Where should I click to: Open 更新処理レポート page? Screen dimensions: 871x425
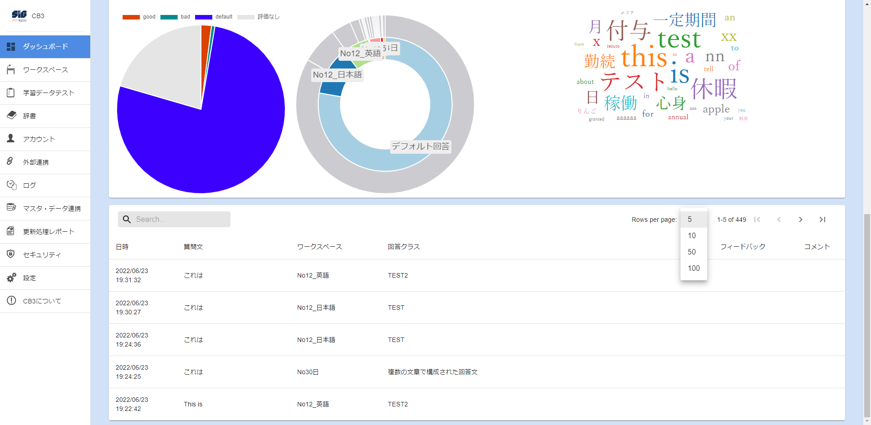49,231
